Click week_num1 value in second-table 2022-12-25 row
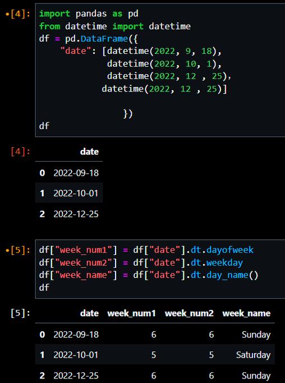Screen dimensions: 285x383 [x=154, y=376]
